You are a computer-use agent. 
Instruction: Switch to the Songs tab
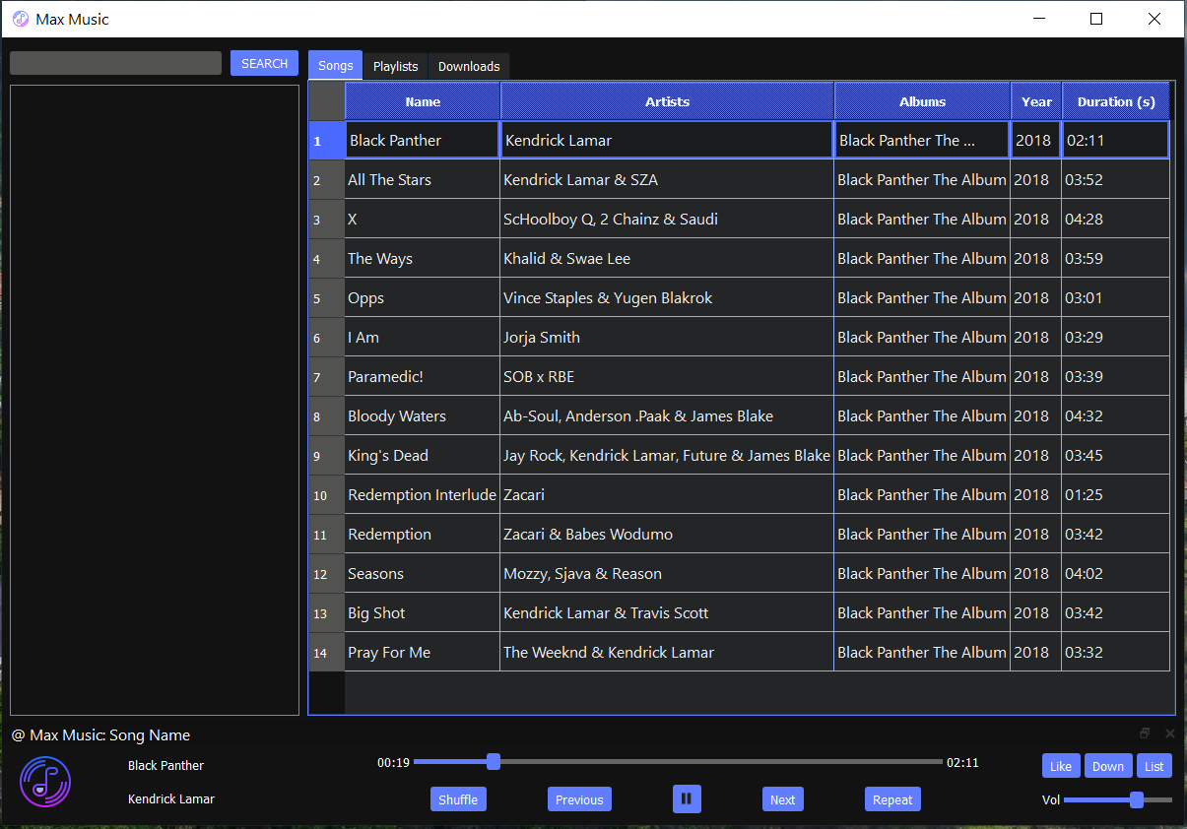335,65
